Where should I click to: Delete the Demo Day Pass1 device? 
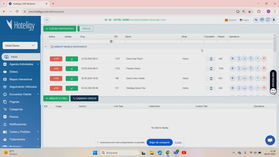click(264, 58)
